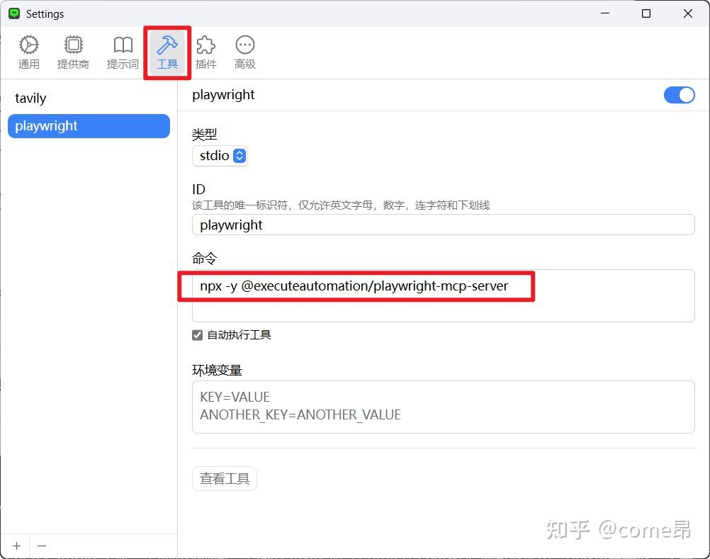Click the stdio type selector stepper arrows
Viewport: 710px width, 559px height.
point(240,156)
